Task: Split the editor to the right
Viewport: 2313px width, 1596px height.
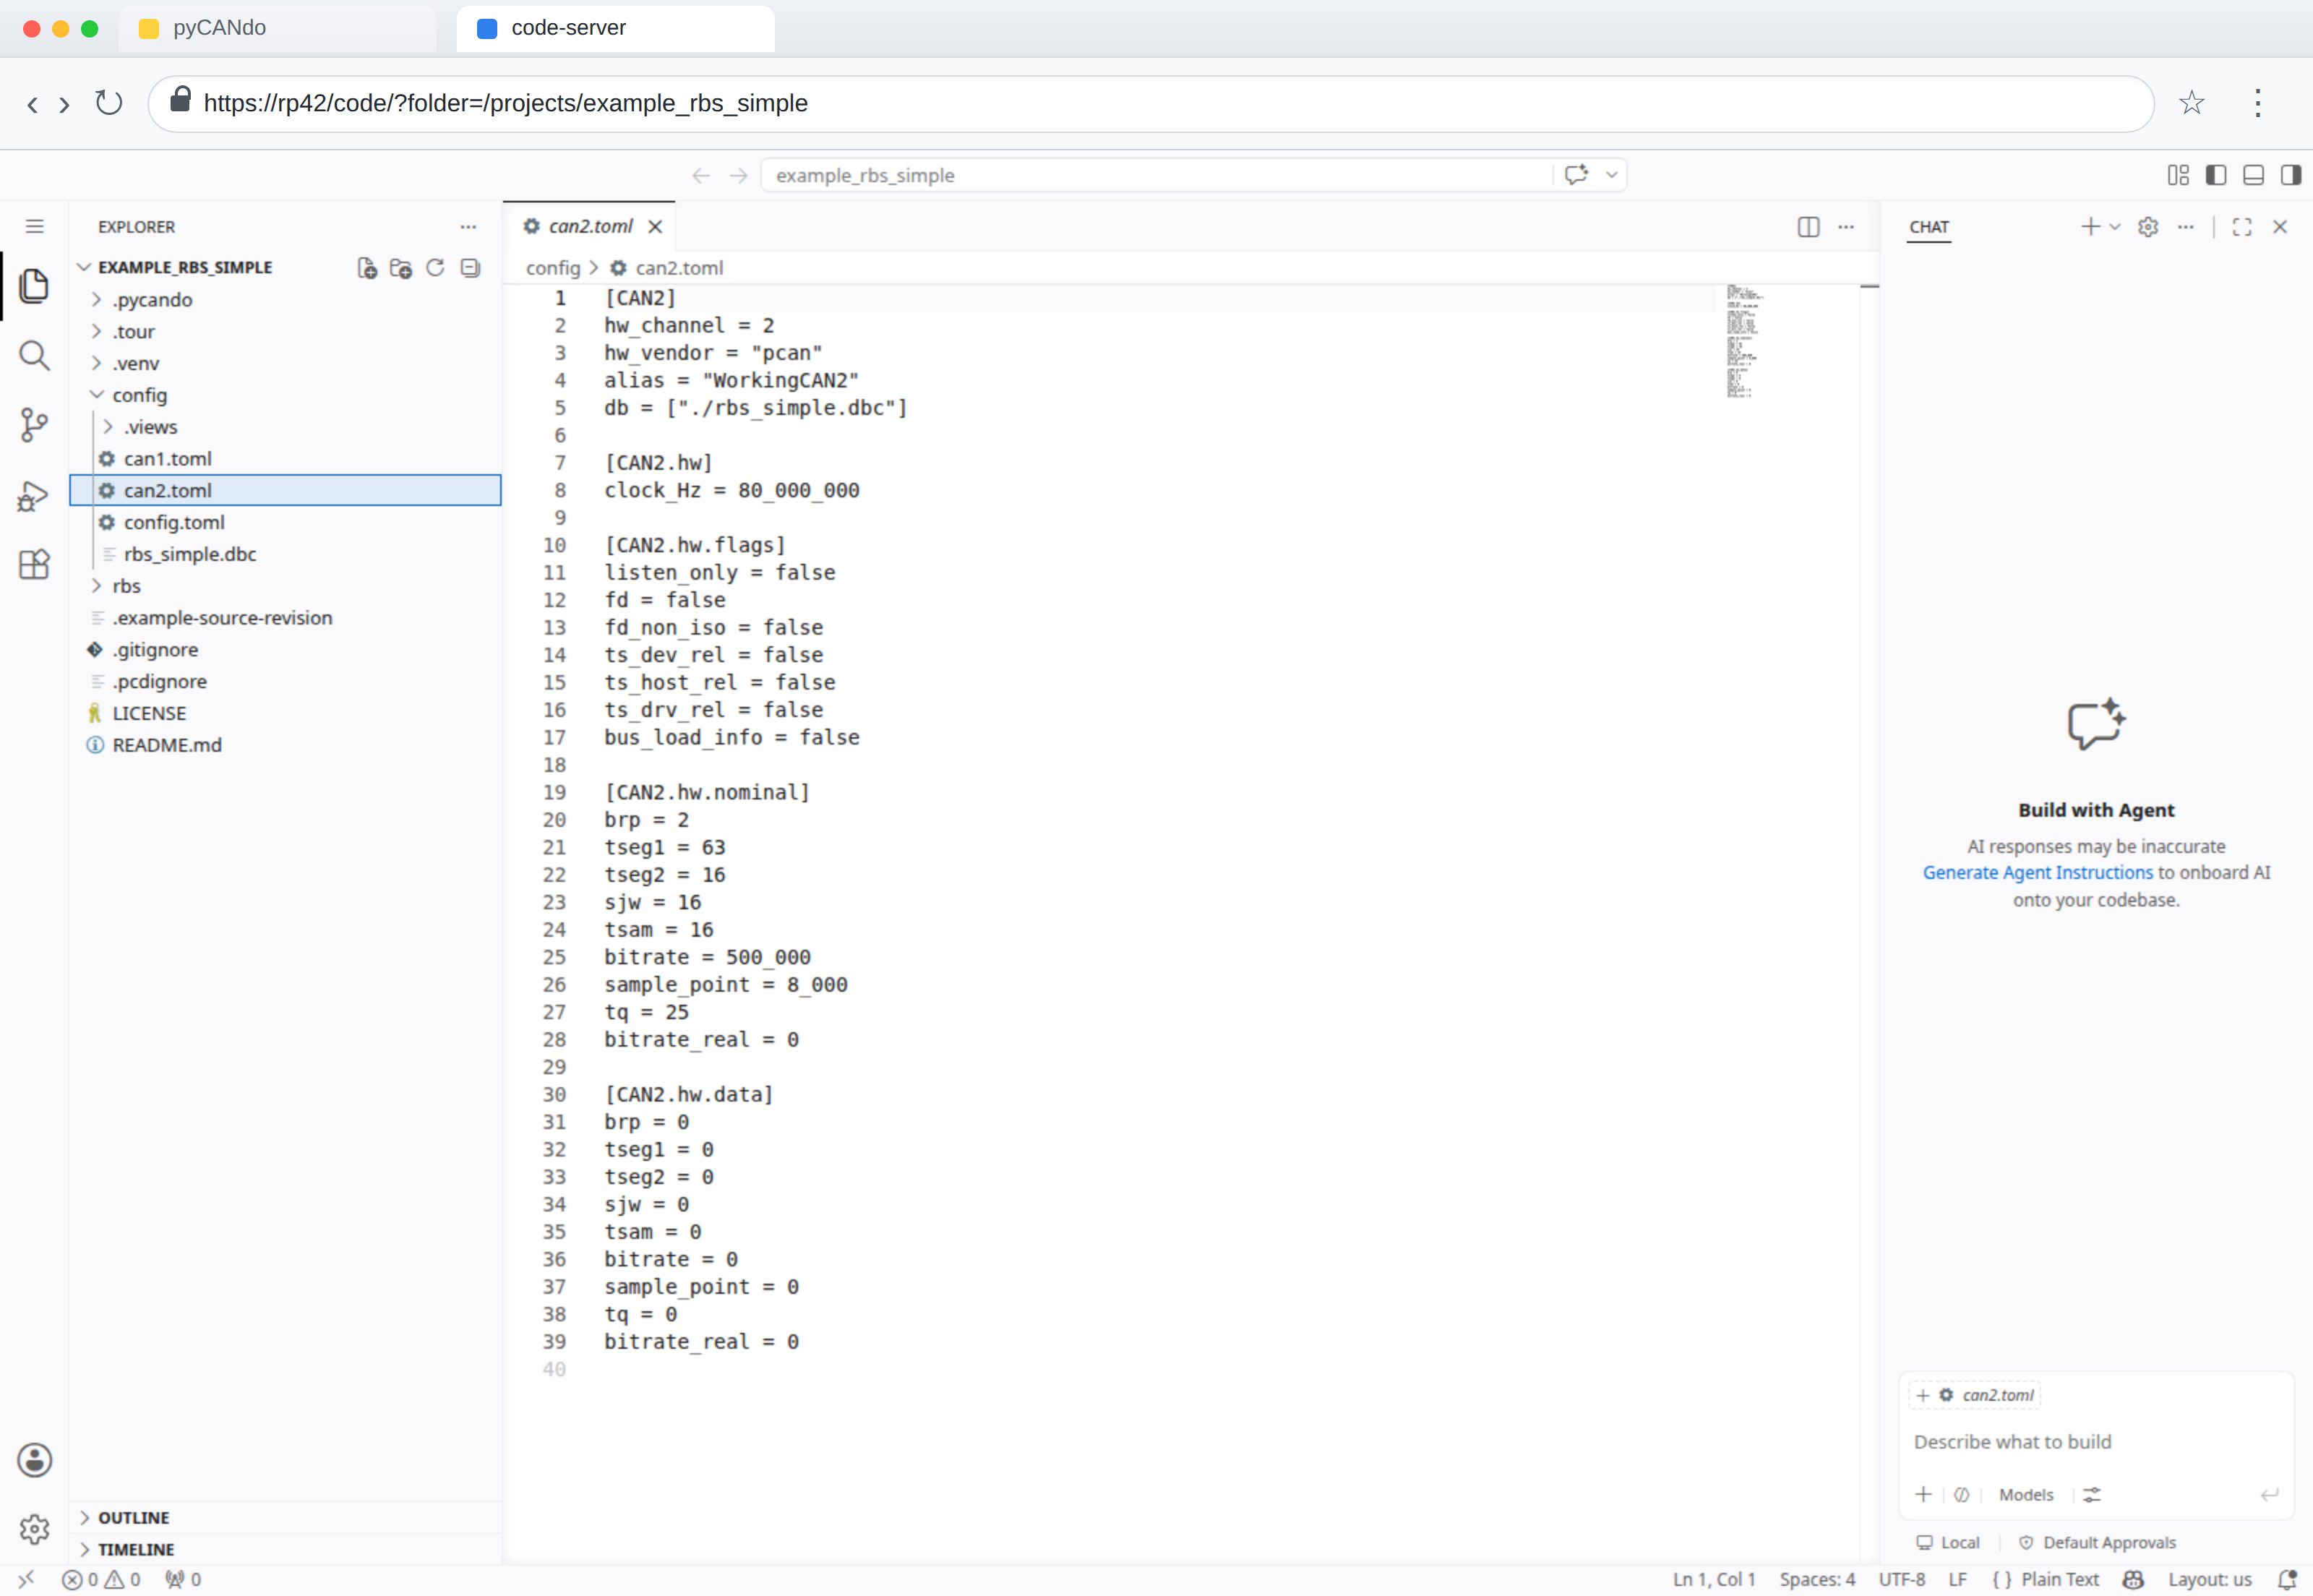Action: click(x=1808, y=227)
